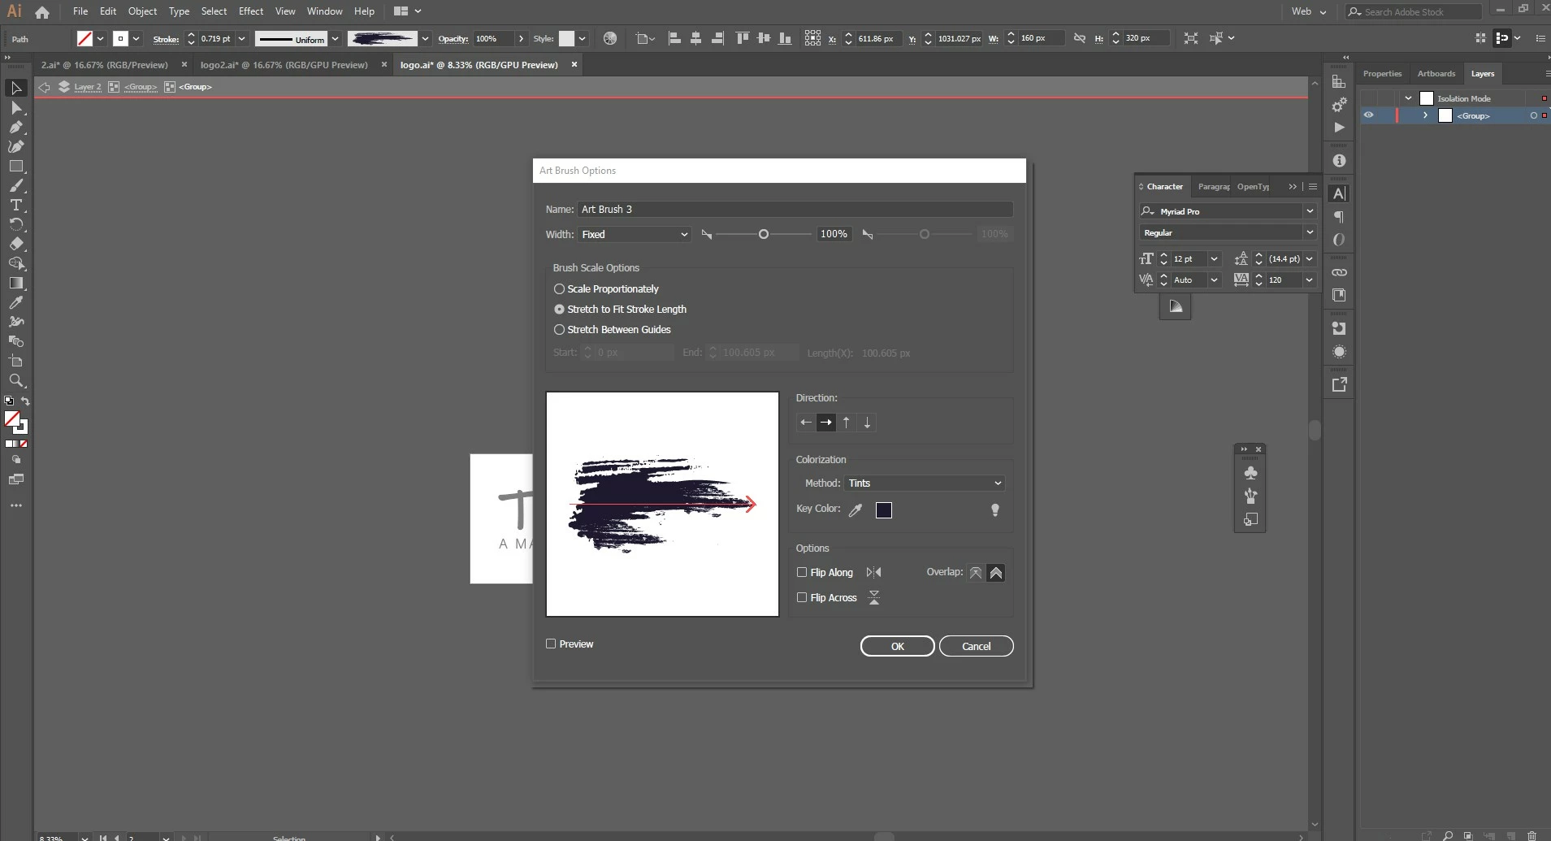Screen dimensions: 1551x841
Task: Pick key color with eyedropper
Action: [856, 510]
